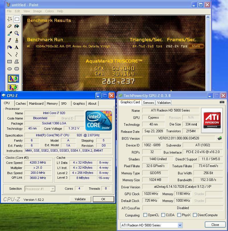
Task: Choose the Fill With Color bucket tool
Action: (17, 26)
